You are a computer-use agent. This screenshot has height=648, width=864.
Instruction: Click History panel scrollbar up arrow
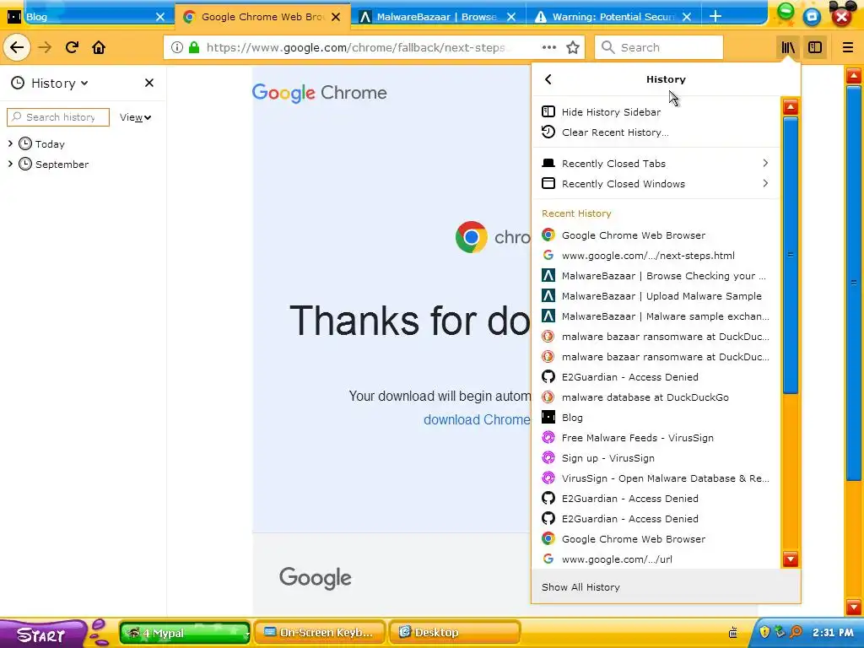click(x=791, y=107)
